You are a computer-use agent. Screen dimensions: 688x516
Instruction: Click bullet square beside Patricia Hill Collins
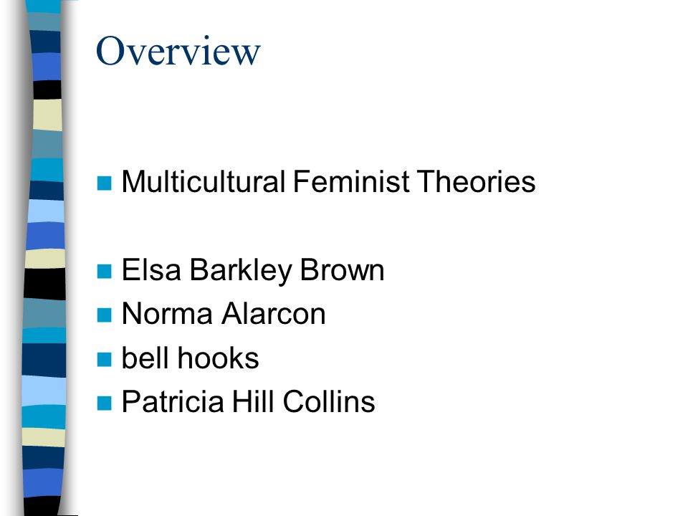pos(105,403)
